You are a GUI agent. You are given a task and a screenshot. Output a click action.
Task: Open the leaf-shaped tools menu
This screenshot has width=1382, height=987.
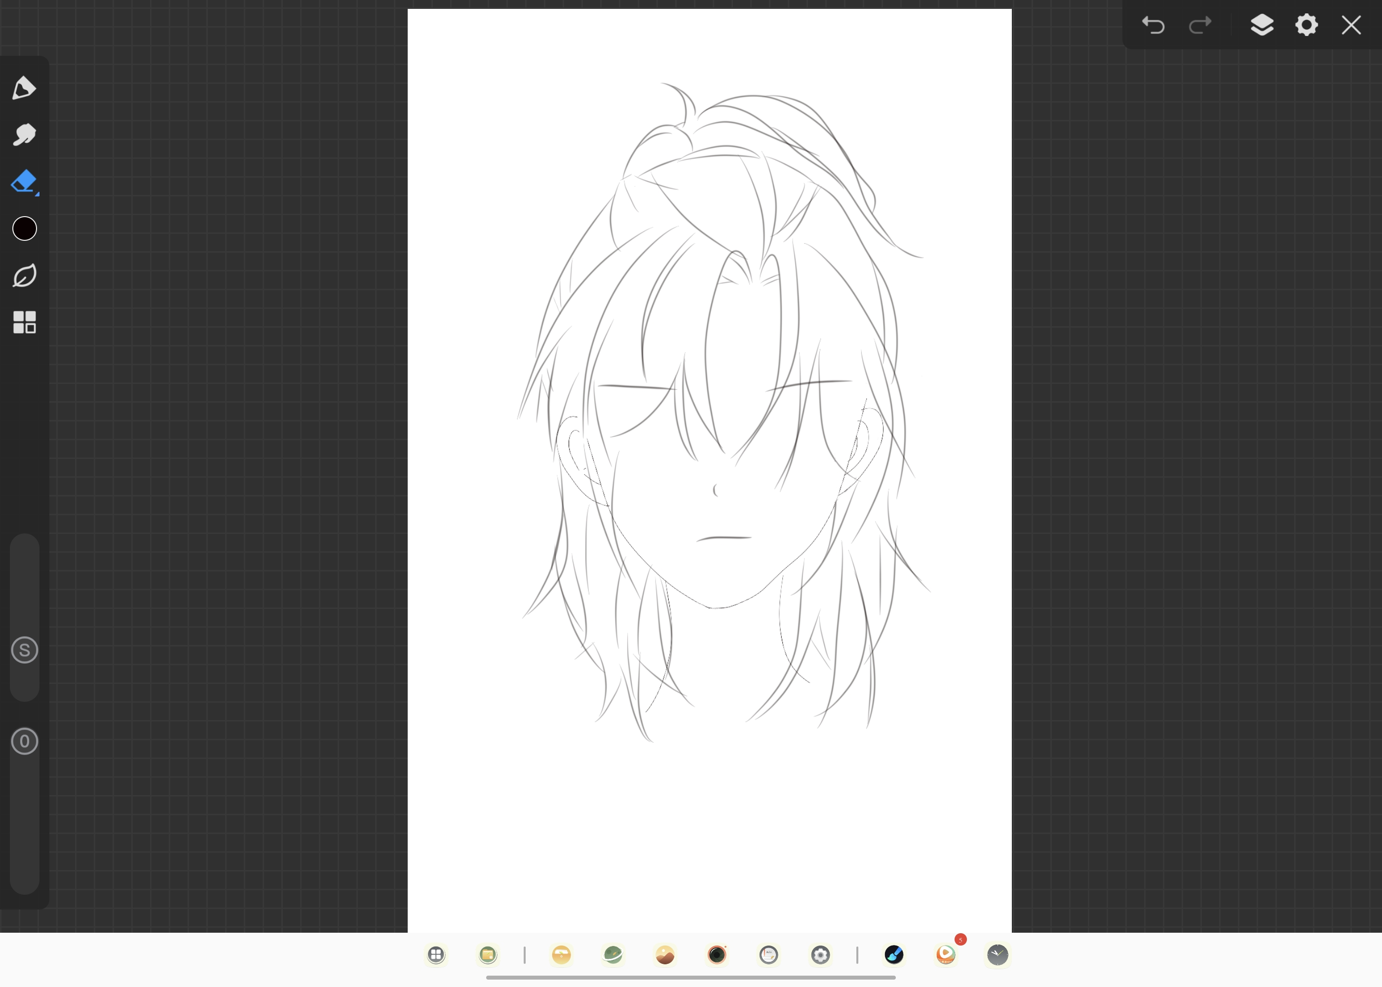click(24, 275)
